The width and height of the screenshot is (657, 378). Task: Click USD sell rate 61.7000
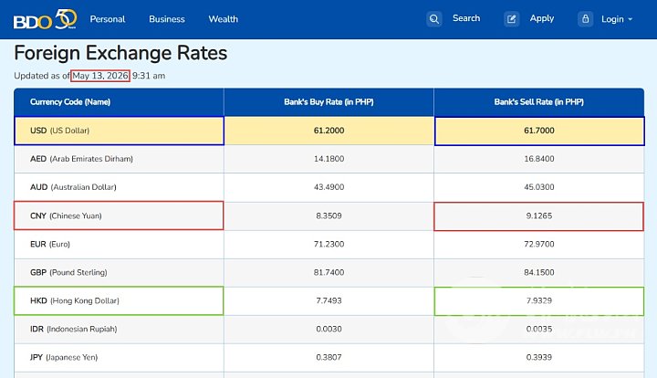click(x=539, y=131)
